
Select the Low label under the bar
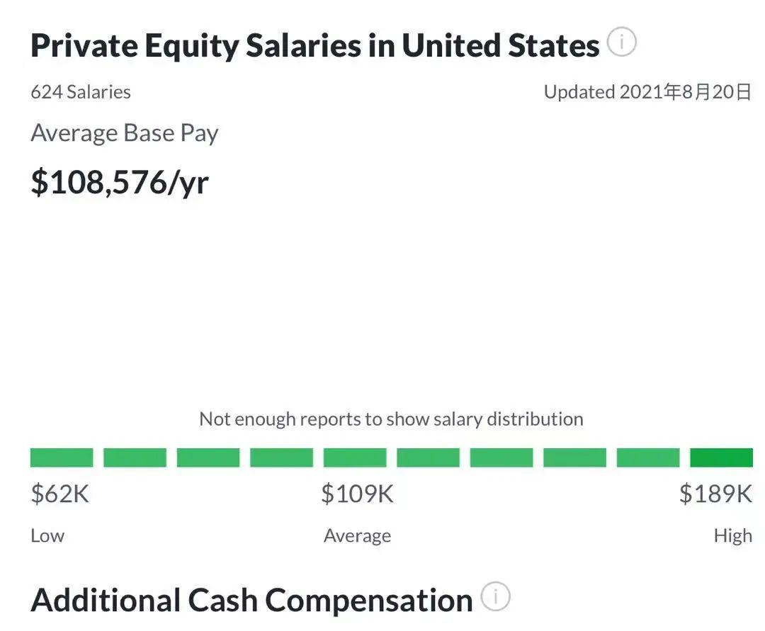tap(47, 536)
